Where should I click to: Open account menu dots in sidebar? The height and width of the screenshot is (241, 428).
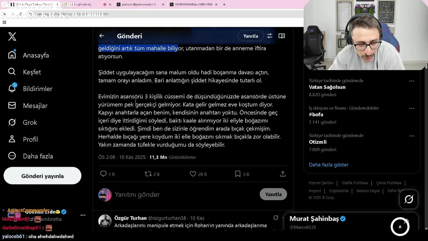point(83,215)
